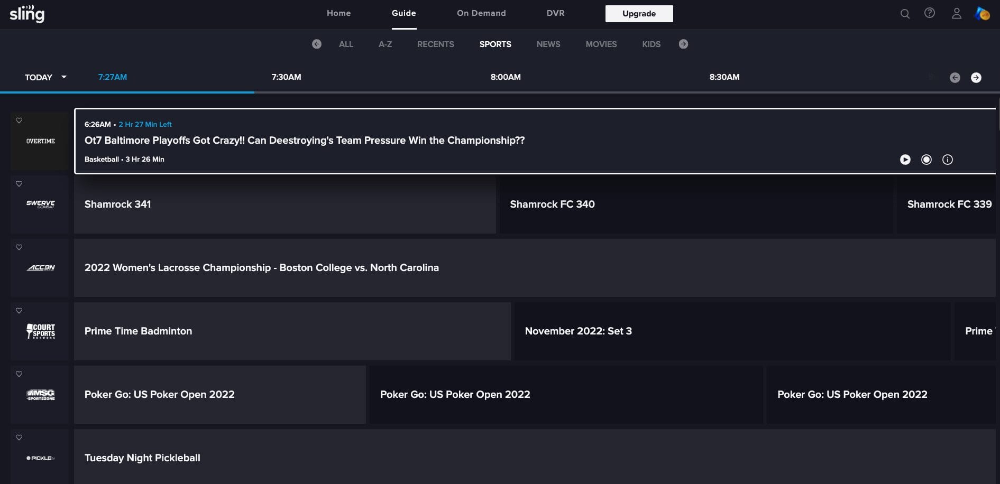Favorite the Swerve Combat channel
This screenshot has height=484, width=1000.
point(19,184)
